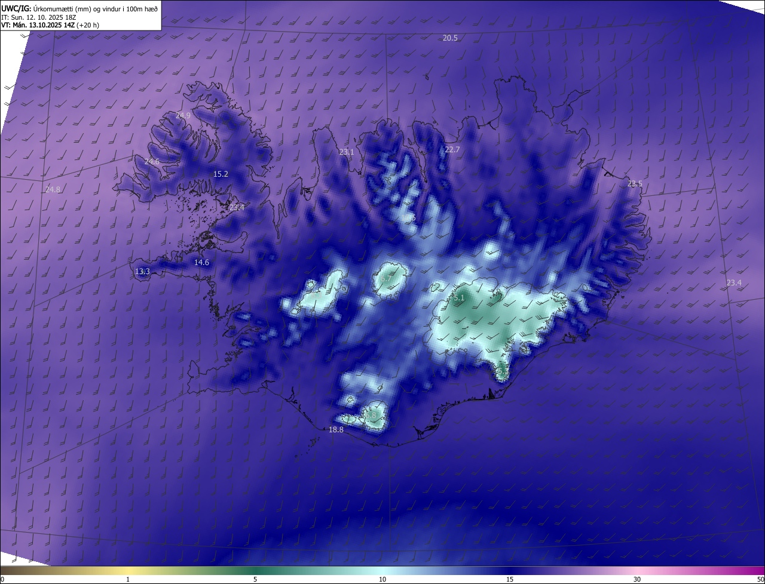Click the 23.1 value label
The image size is (765, 584).
click(347, 152)
